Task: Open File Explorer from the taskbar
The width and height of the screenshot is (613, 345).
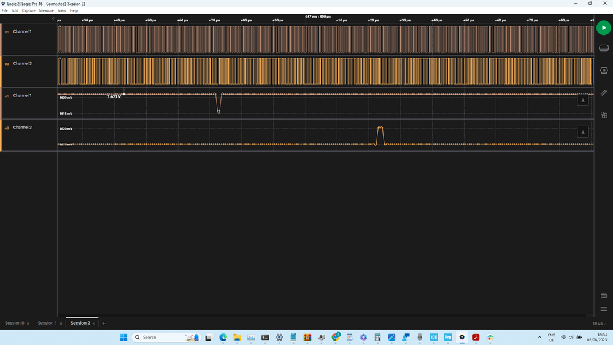Action: pyautogui.click(x=237, y=337)
